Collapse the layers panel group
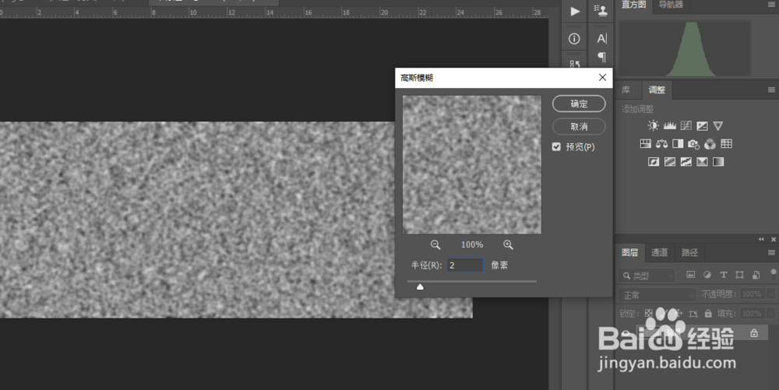 click(761, 239)
